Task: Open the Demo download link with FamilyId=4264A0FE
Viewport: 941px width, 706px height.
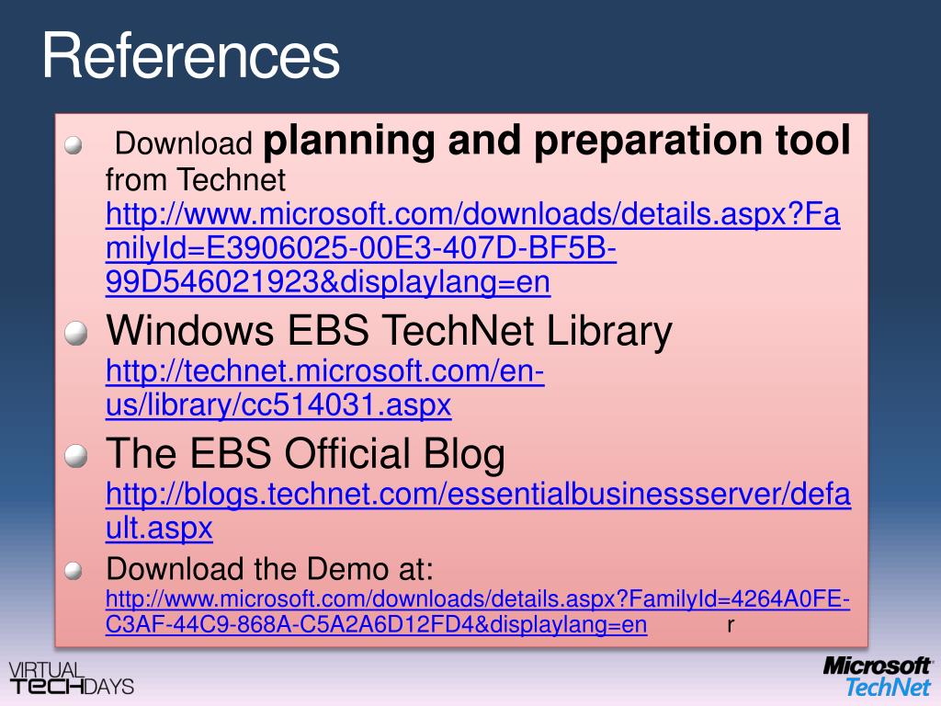Action: click(478, 611)
